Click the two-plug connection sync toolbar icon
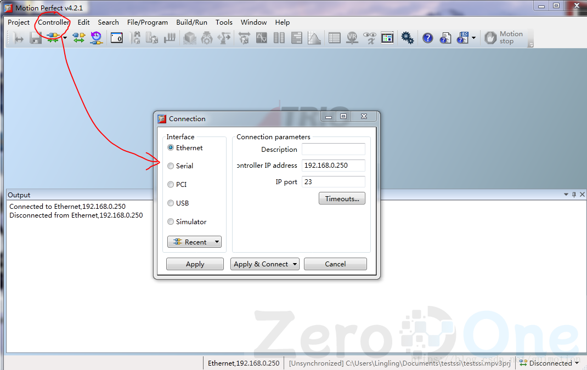The image size is (587, 370). [x=78, y=38]
